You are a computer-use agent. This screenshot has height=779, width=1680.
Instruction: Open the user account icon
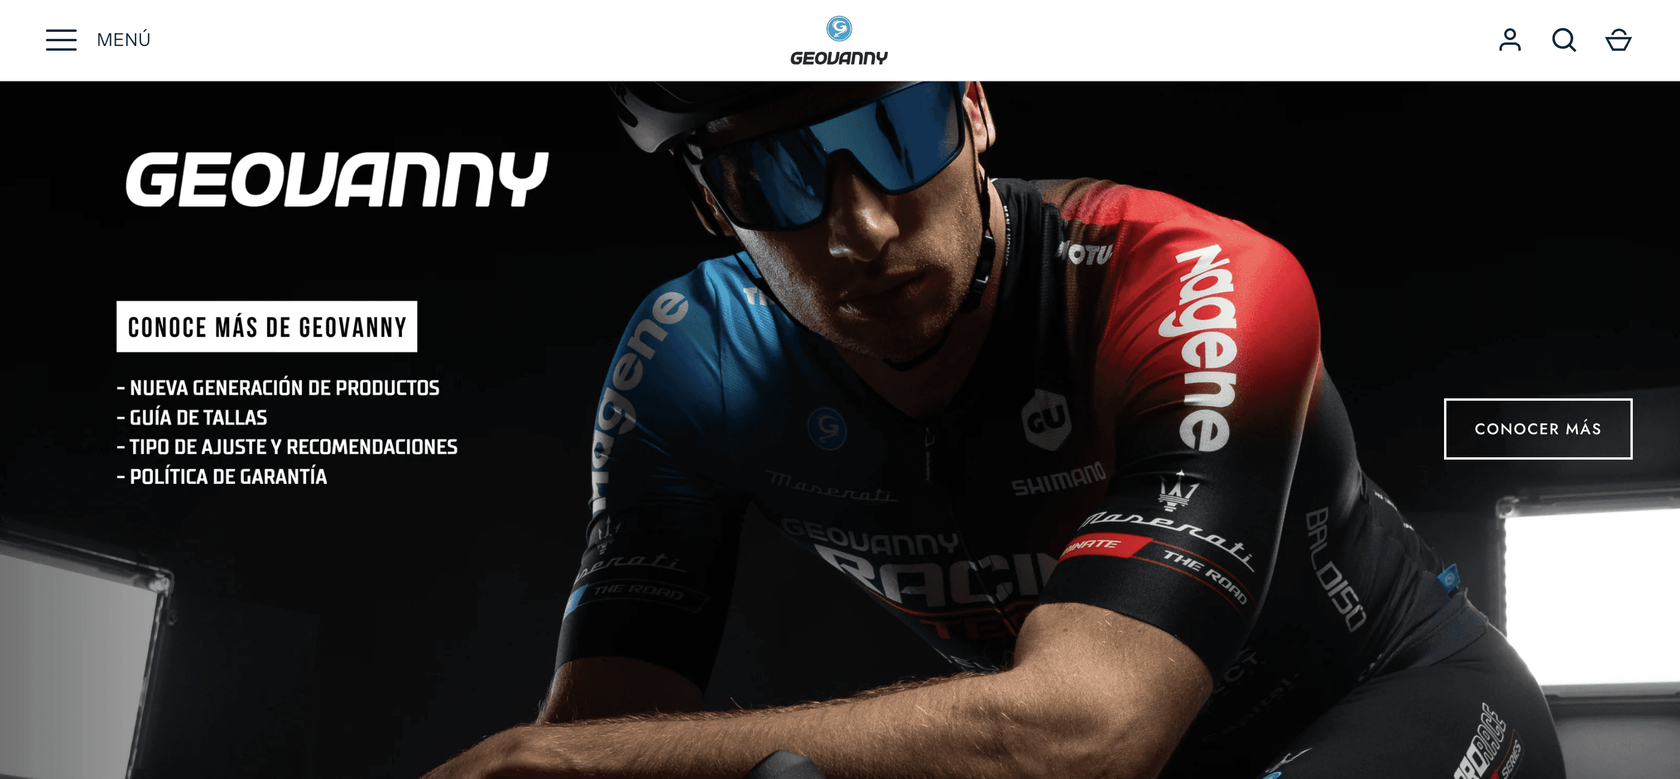tap(1510, 39)
